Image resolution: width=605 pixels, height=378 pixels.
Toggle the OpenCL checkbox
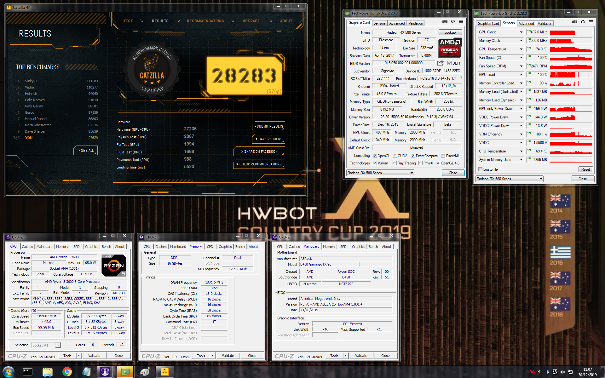(x=375, y=156)
